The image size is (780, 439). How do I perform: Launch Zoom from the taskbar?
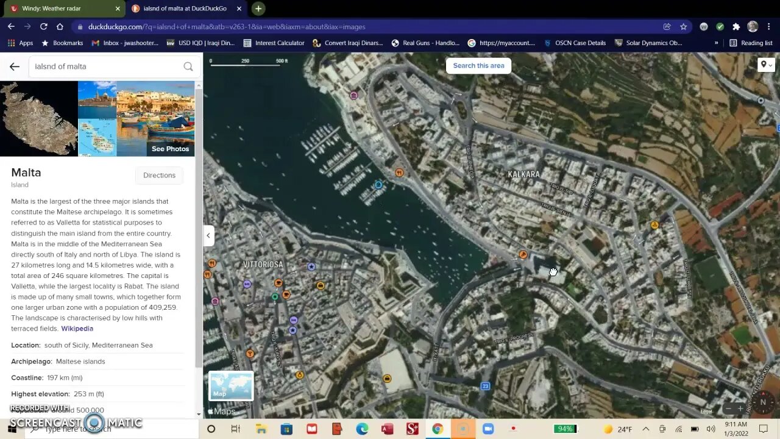click(488, 429)
